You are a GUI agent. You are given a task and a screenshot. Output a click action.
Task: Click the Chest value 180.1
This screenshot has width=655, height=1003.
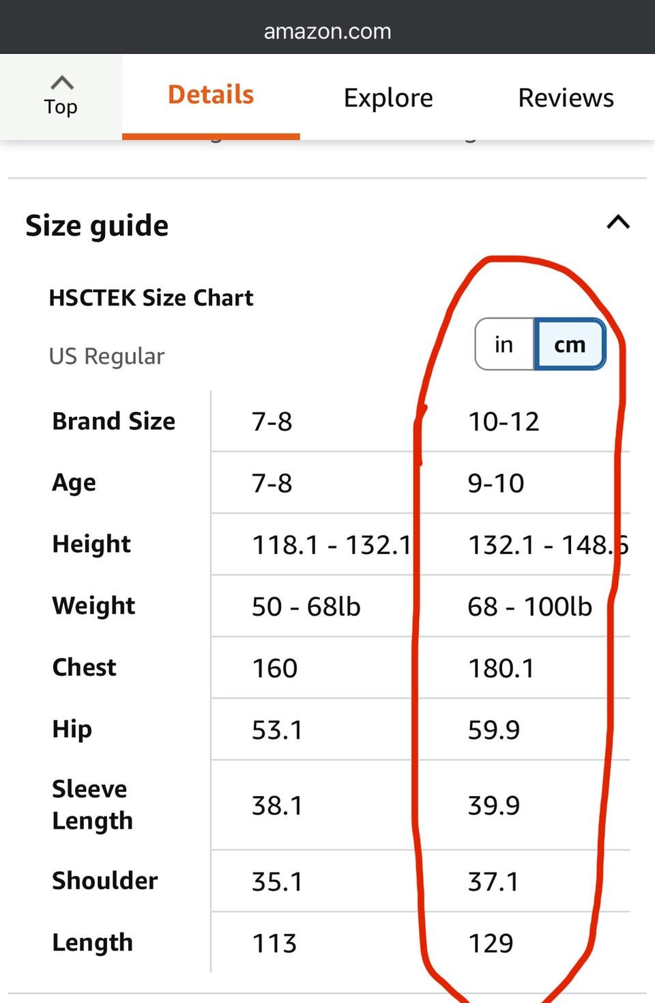(x=501, y=668)
